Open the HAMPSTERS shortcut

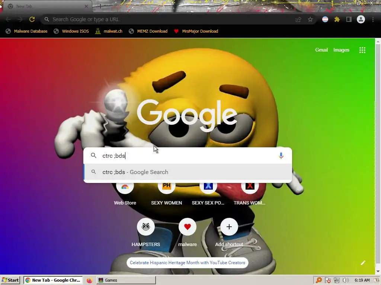pos(146,233)
